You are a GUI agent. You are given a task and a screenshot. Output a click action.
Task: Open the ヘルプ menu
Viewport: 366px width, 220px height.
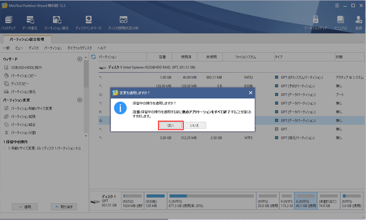click(102, 48)
